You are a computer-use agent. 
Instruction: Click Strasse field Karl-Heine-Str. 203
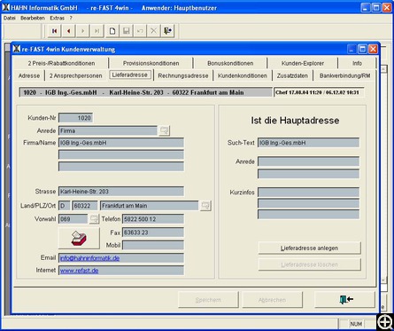pos(121,192)
